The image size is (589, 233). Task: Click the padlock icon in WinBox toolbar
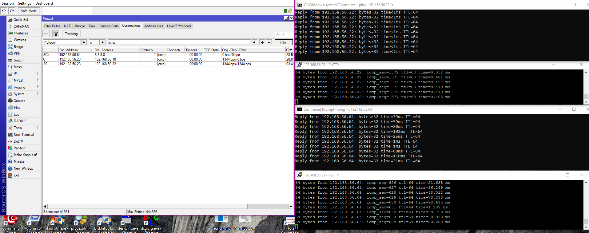[x=290, y=11]
